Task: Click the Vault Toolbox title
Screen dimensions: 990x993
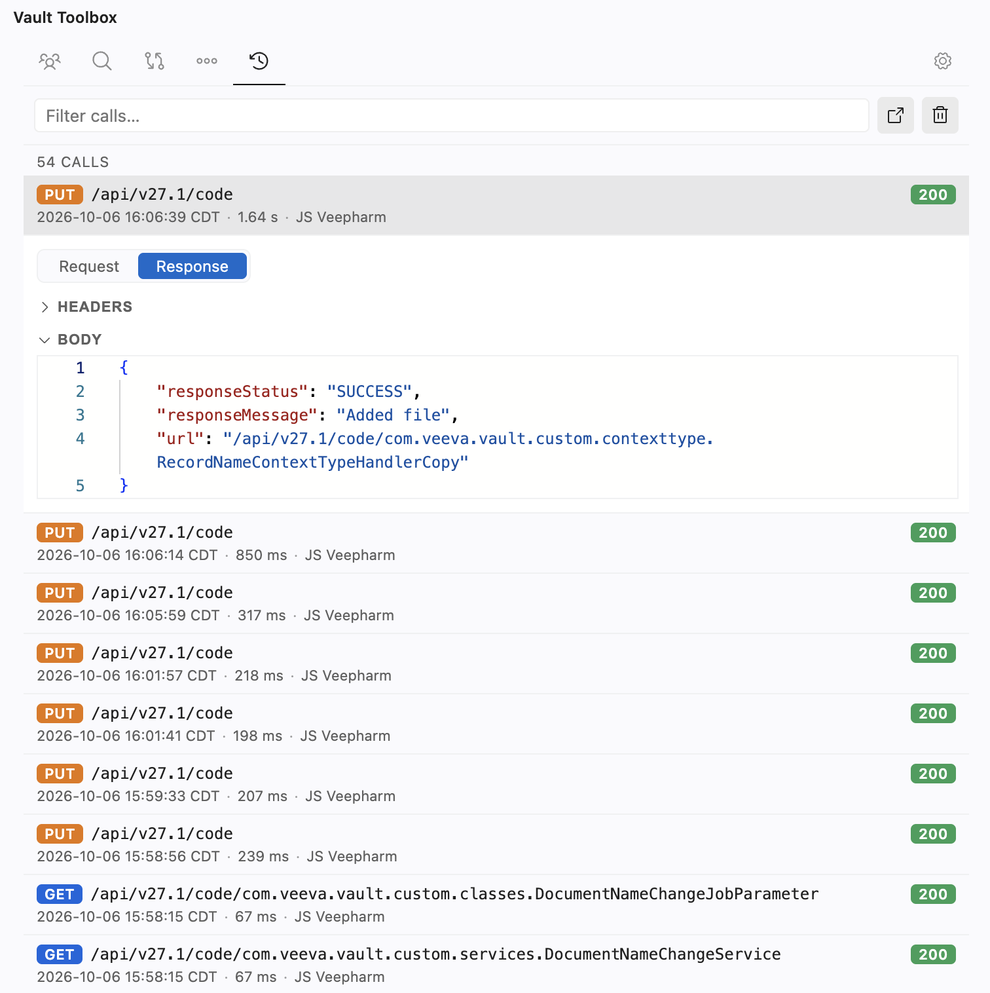Action: coord(65,18)
